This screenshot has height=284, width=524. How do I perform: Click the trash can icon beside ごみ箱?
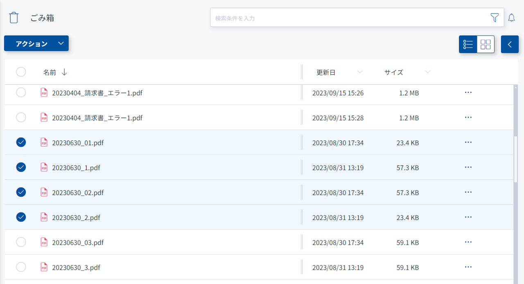[x=14, y=18]
